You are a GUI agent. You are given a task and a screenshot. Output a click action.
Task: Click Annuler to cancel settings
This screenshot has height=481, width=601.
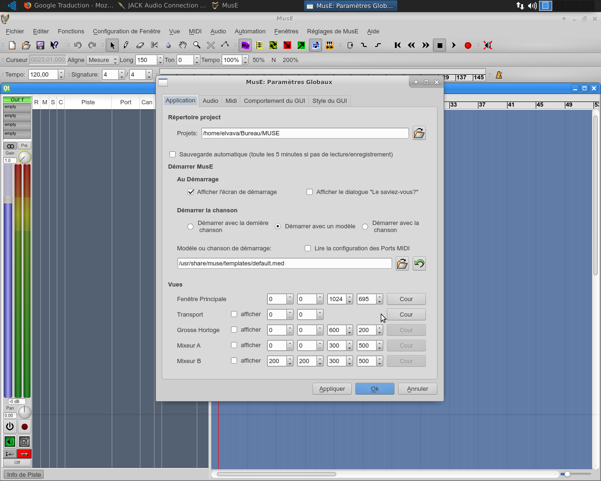tap(417, 389)
